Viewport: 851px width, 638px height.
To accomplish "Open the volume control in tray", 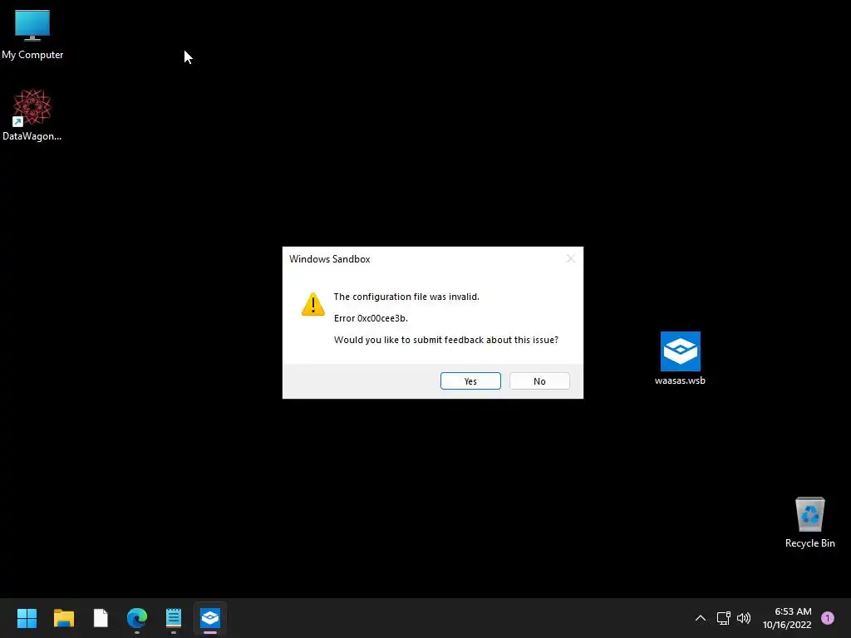I will (x=744, y=618).
